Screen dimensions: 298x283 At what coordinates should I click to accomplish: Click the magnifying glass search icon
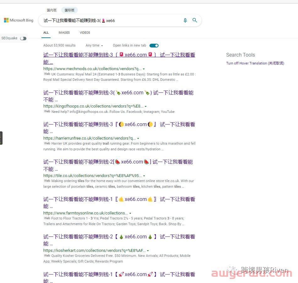[x=195, y=20]
